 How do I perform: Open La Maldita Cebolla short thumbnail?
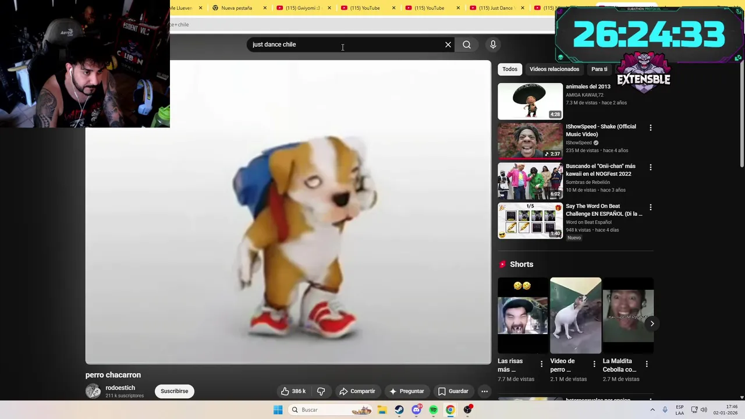[x=628, y=315]
